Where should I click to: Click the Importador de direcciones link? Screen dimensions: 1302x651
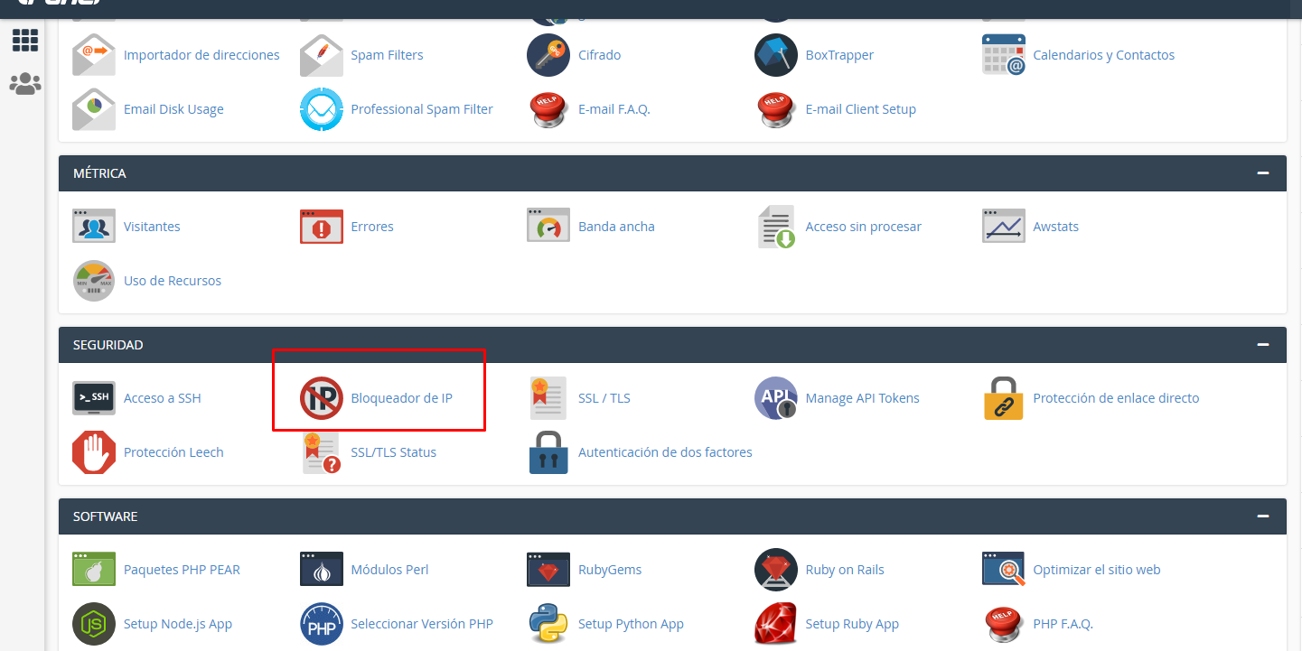[x=201, y=55]
